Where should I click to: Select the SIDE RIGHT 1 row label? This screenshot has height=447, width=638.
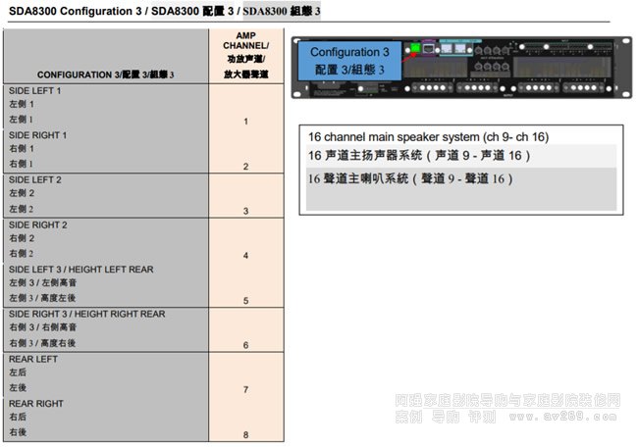(x=37, y=134)
